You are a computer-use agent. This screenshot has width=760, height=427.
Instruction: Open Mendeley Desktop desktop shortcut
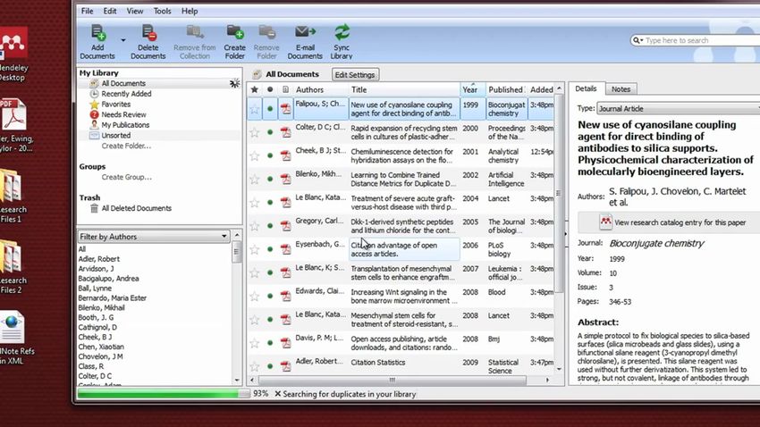click(13, 54)
